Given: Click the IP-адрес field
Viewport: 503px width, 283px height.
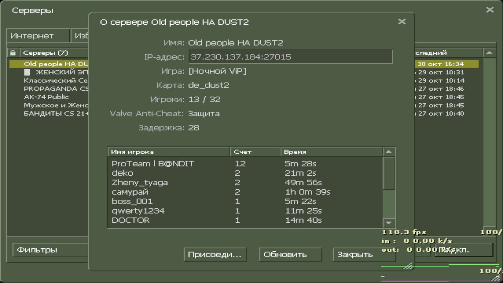Looking at the screenshot, I should (290, 57).
